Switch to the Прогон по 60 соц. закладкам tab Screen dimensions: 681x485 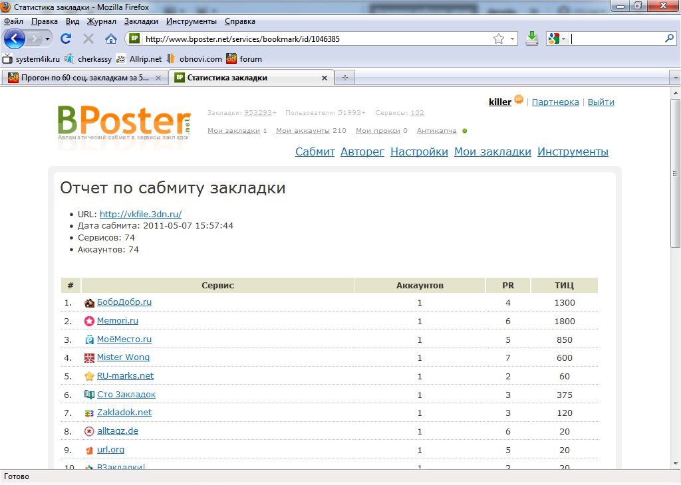(x=84, y=78)
